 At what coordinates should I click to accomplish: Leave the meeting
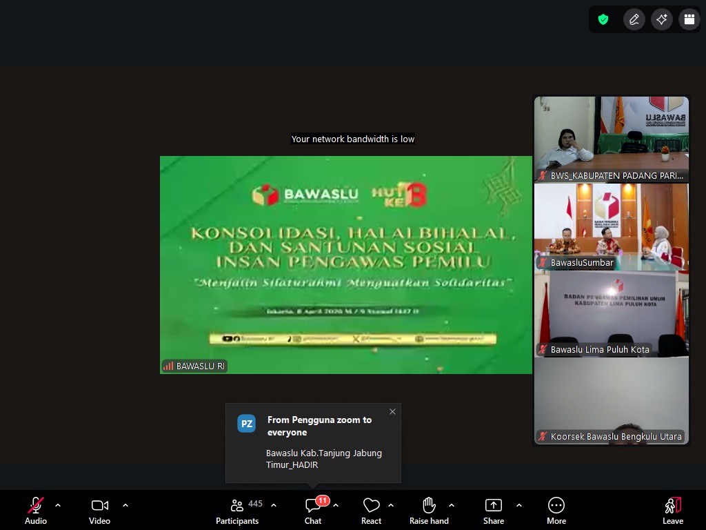click(x=672, y=511)
